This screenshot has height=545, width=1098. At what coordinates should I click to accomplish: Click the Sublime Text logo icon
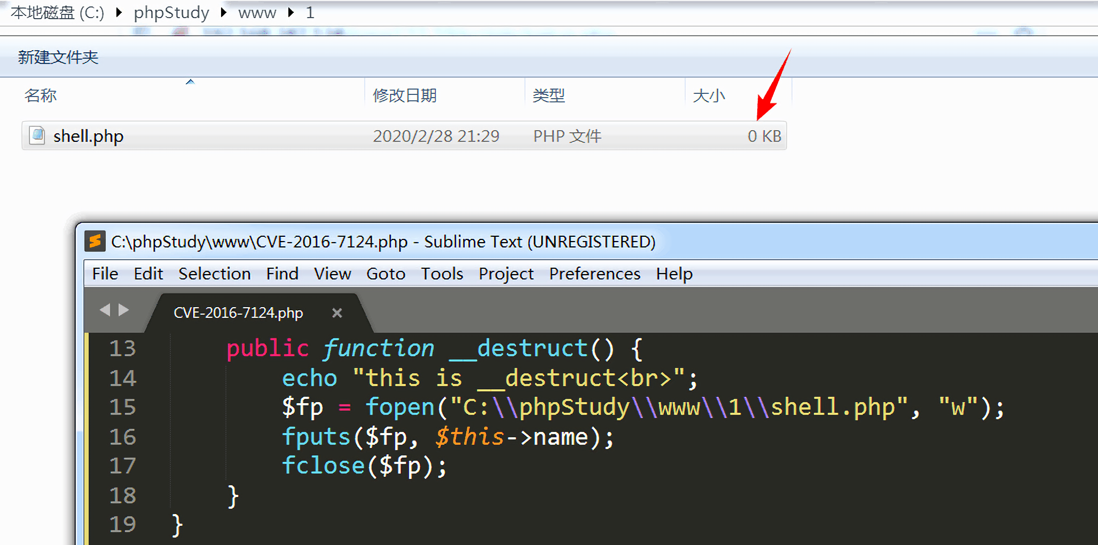pos(95,242)
